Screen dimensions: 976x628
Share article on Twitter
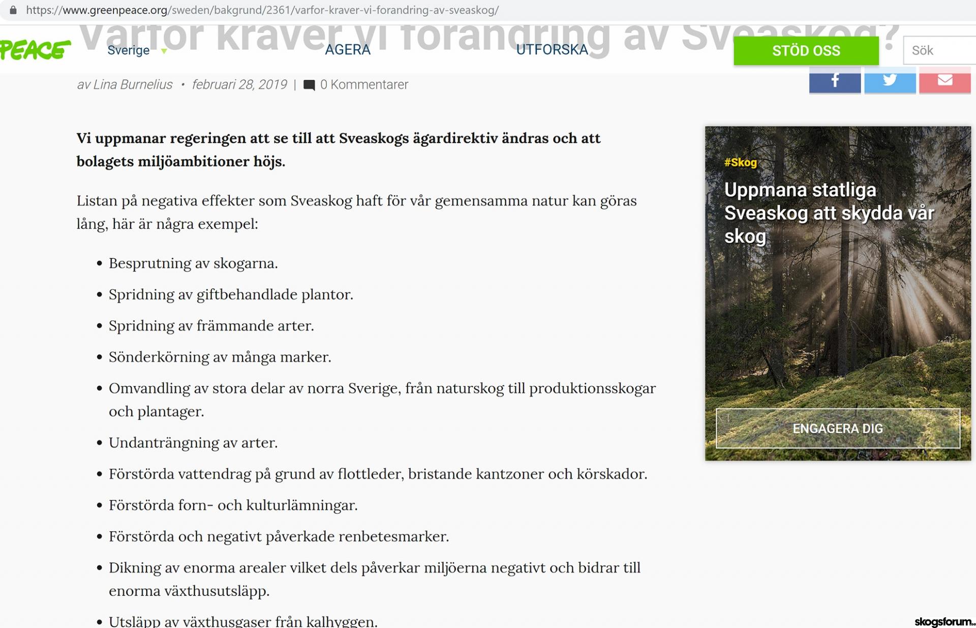(890, 80)
